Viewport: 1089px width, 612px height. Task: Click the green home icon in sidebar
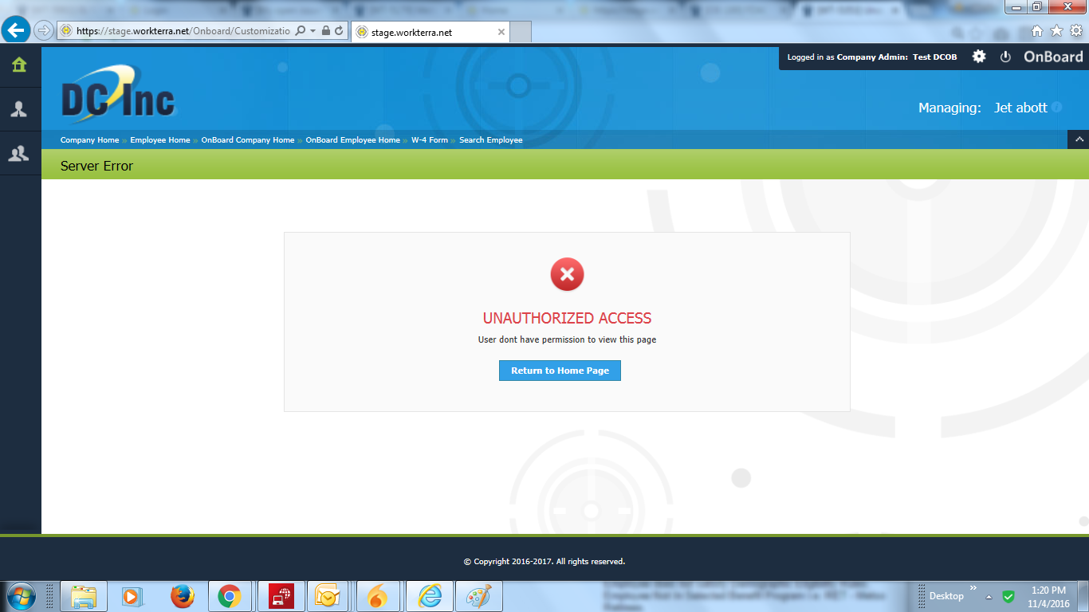click(x=19, y=65)
